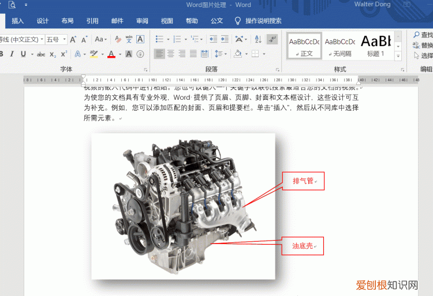Screen dimensions: 433x296
Task: Click the Phonetic Guide wén icon
Action: [x=129, y=39]
